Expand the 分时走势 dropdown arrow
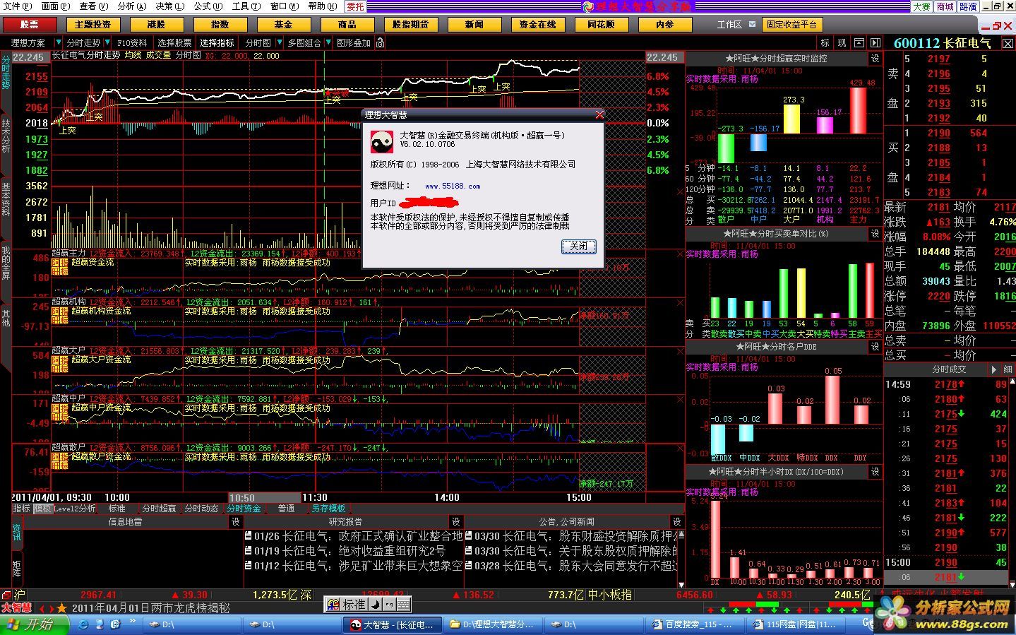The height and width of the screenshot is (635, 1016). click(107, 43)
